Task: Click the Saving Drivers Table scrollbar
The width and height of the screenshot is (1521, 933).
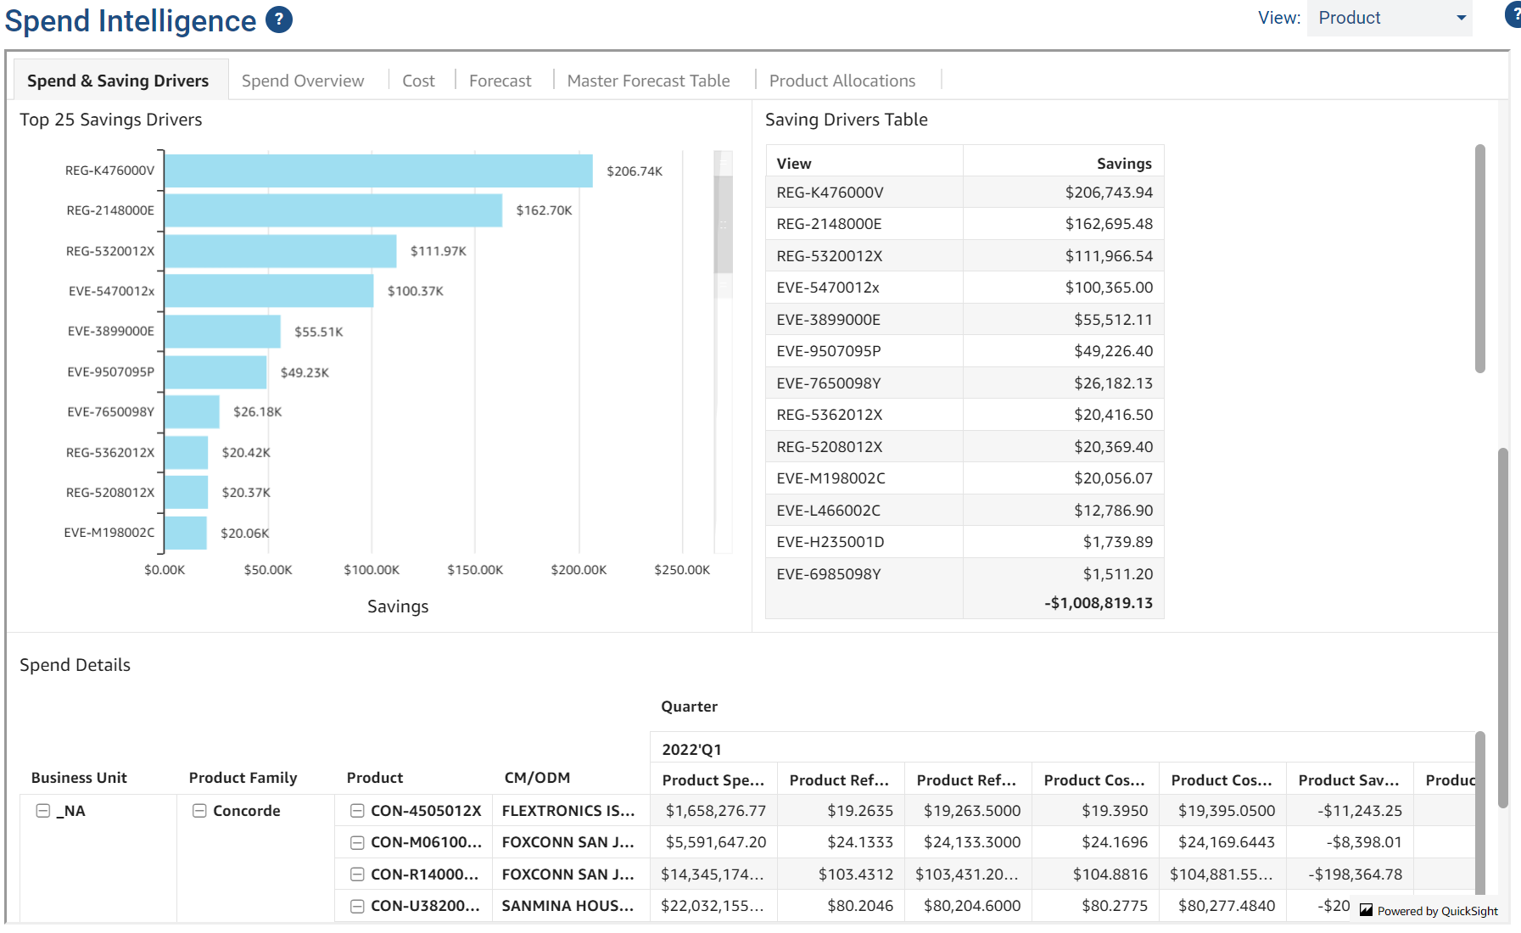Action: click(1479, 259)
